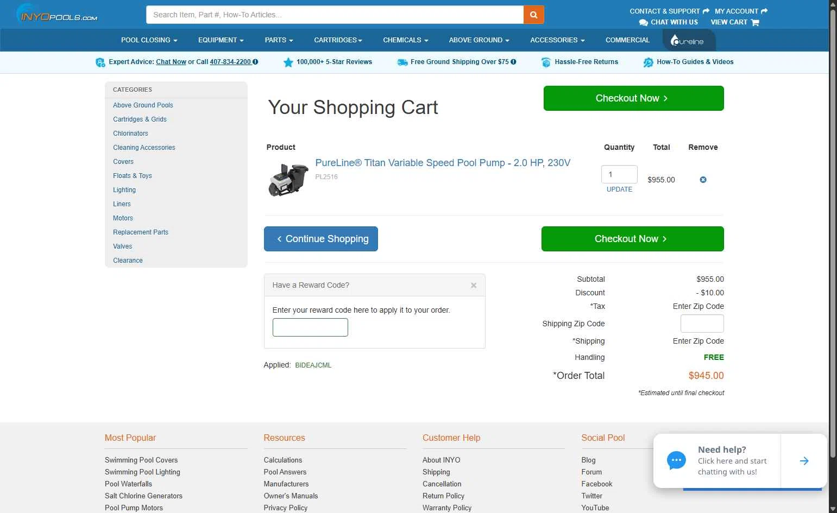The height and width of the screenshot is (513, 837).
Task: Click the Continue Shopping button
Action: (321, 239)
